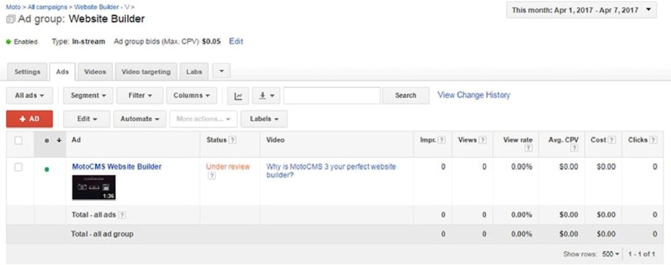Open the View Change History link
Image resolution: width=671 pixels, height=265 pixels.
click(474, 95)
